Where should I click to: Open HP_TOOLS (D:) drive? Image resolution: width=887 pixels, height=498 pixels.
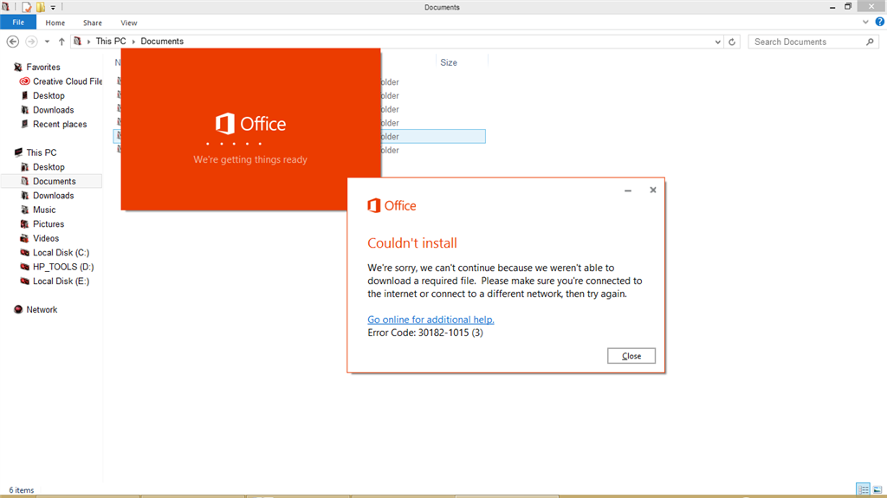(63, 267)
